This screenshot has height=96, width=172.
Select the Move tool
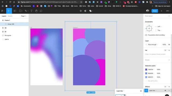8,11
